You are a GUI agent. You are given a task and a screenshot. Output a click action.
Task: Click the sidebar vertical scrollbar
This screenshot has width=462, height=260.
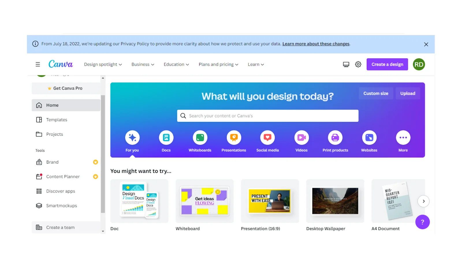coord(103,154)
